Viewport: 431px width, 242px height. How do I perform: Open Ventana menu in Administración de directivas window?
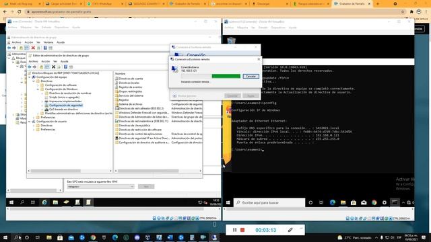[x=48, y=42]
